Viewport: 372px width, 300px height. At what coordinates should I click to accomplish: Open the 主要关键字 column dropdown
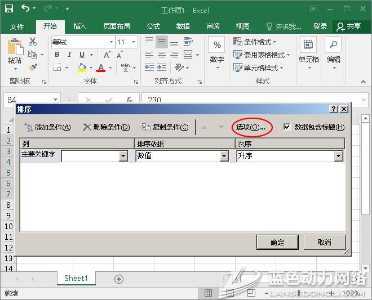pyautogui.click(x=123, y=156)
